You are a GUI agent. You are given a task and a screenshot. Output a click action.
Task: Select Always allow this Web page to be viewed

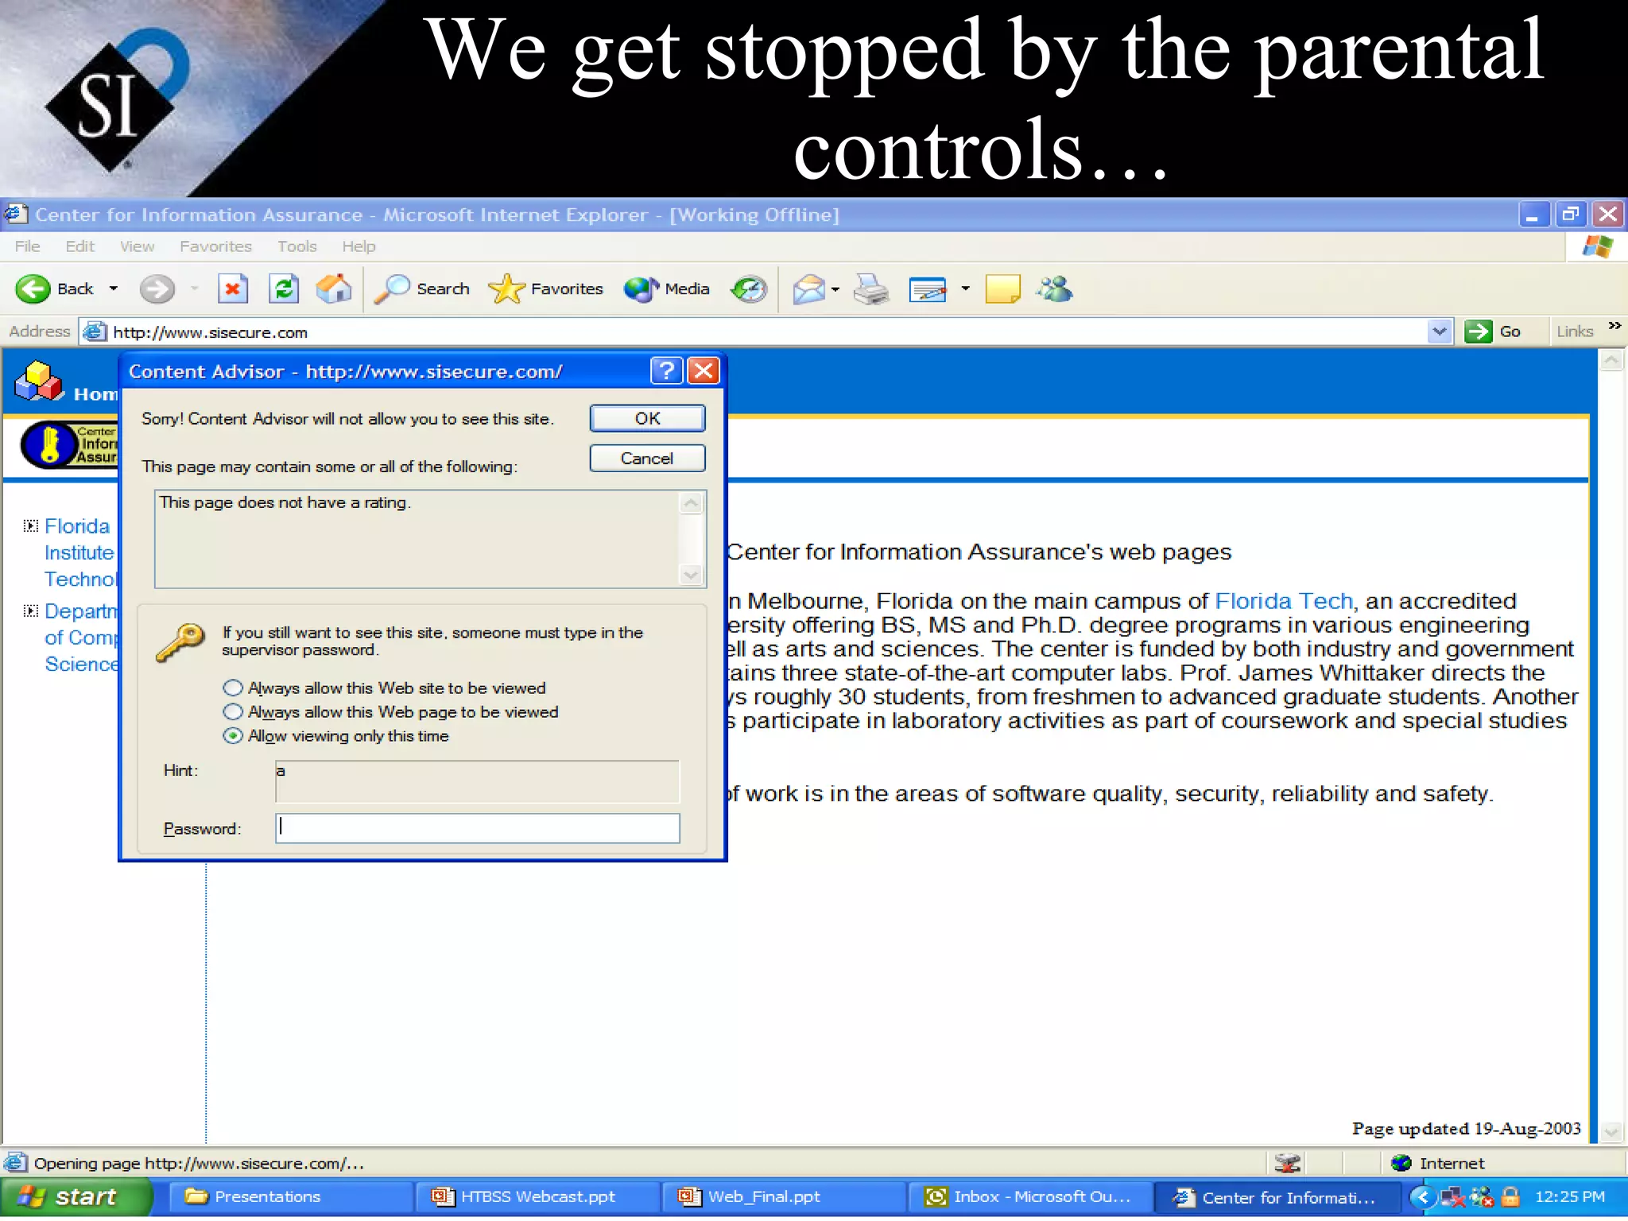click(x=232, y=711)
